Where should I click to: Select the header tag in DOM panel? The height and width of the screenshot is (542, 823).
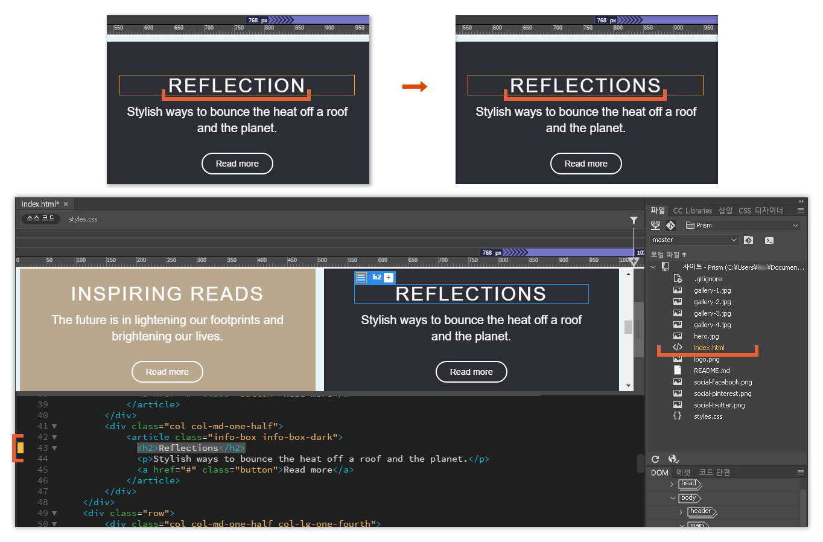coord(701,512)
